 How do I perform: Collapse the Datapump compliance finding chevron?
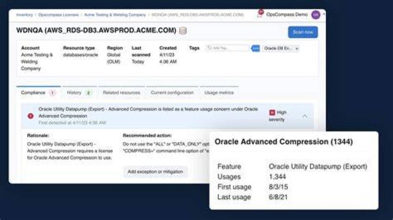coord(305,116)
